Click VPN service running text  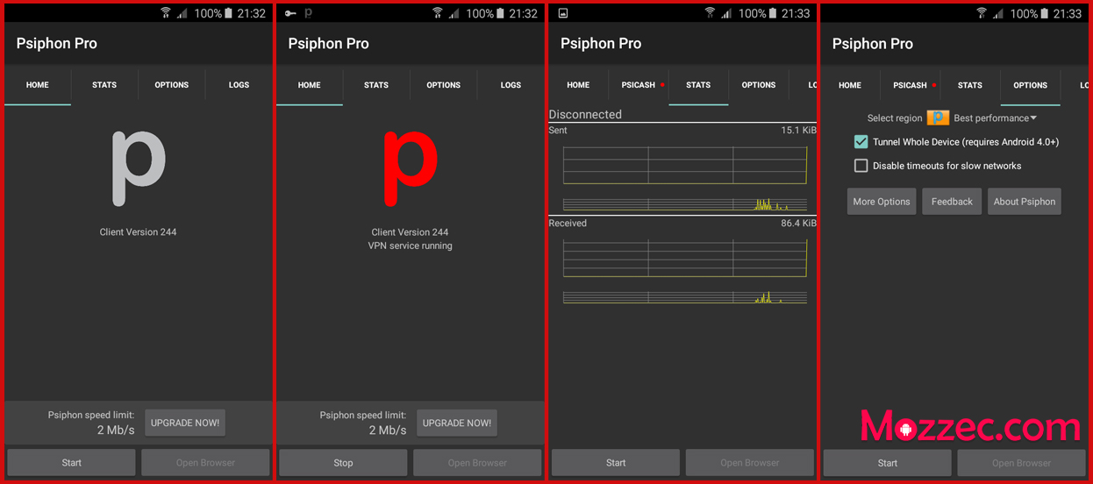(411, 246)
